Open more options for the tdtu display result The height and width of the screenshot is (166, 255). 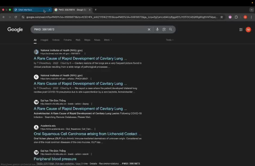tap(92, 104)
